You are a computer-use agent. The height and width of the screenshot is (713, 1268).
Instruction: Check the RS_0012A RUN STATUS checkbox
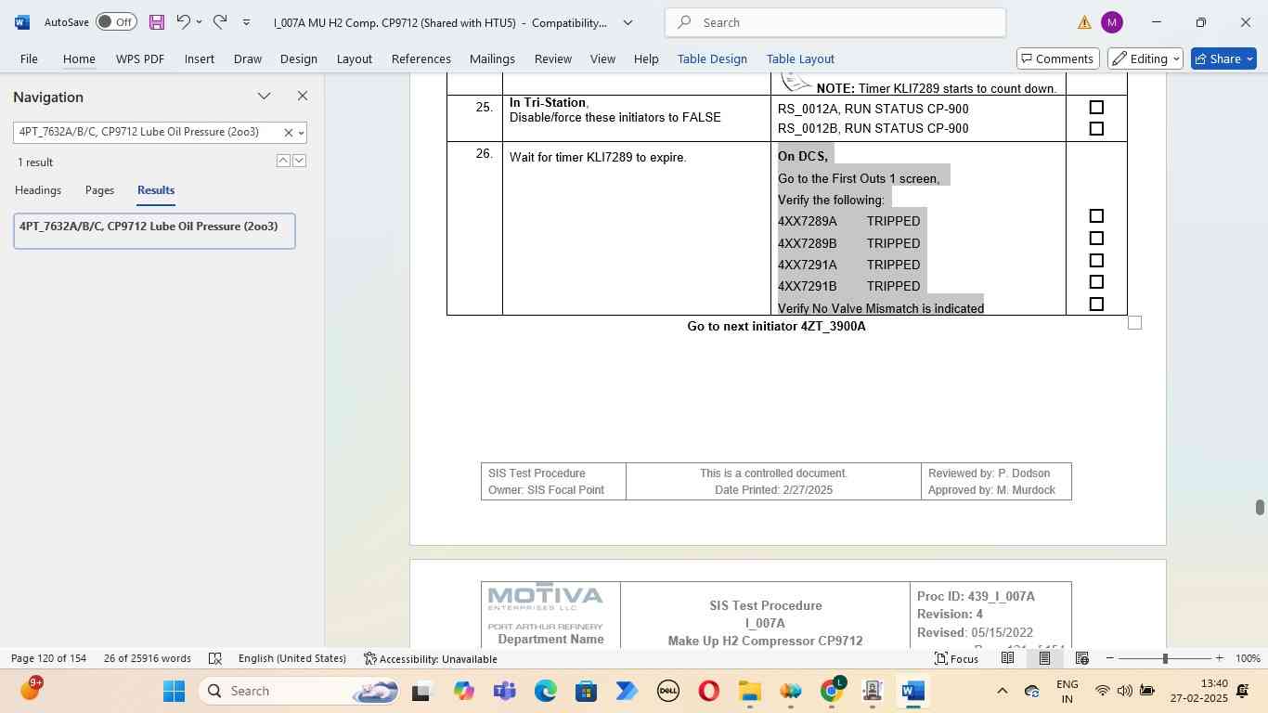(x=1096, y=108)
